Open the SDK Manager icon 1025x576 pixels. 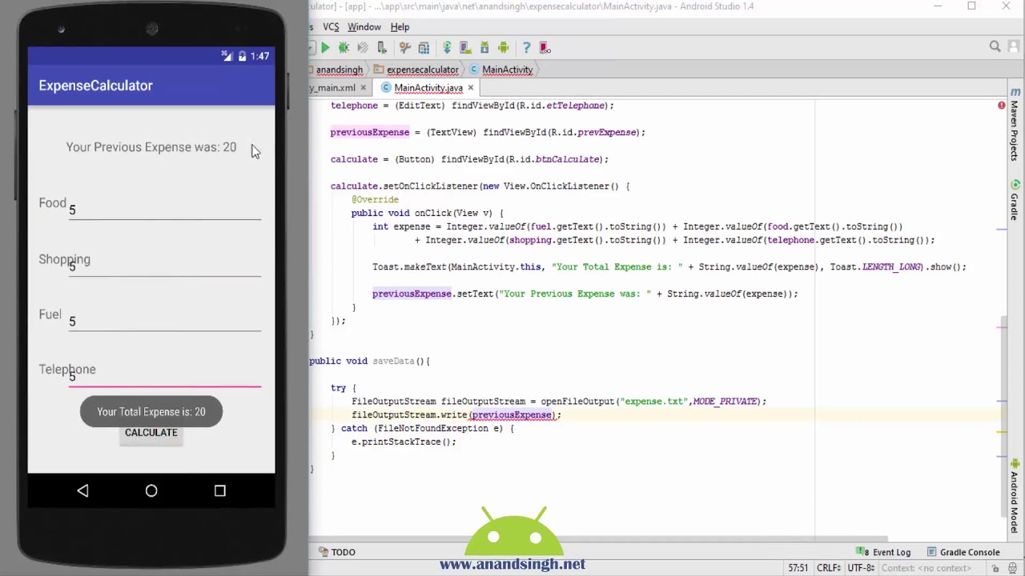coord(484,48)
